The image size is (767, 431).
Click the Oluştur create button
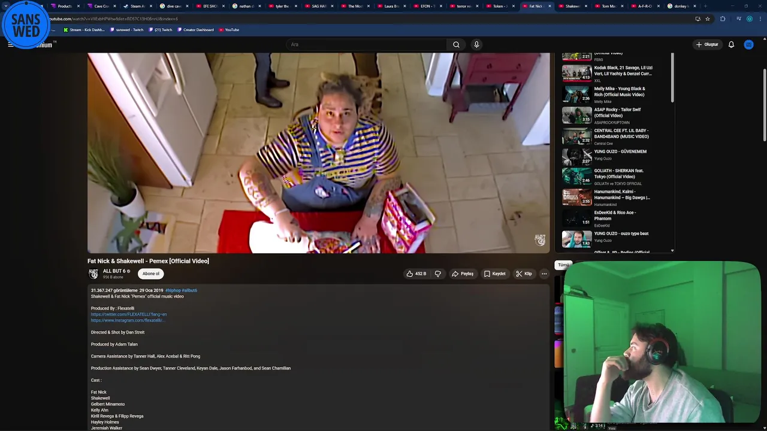coord(707,44)
